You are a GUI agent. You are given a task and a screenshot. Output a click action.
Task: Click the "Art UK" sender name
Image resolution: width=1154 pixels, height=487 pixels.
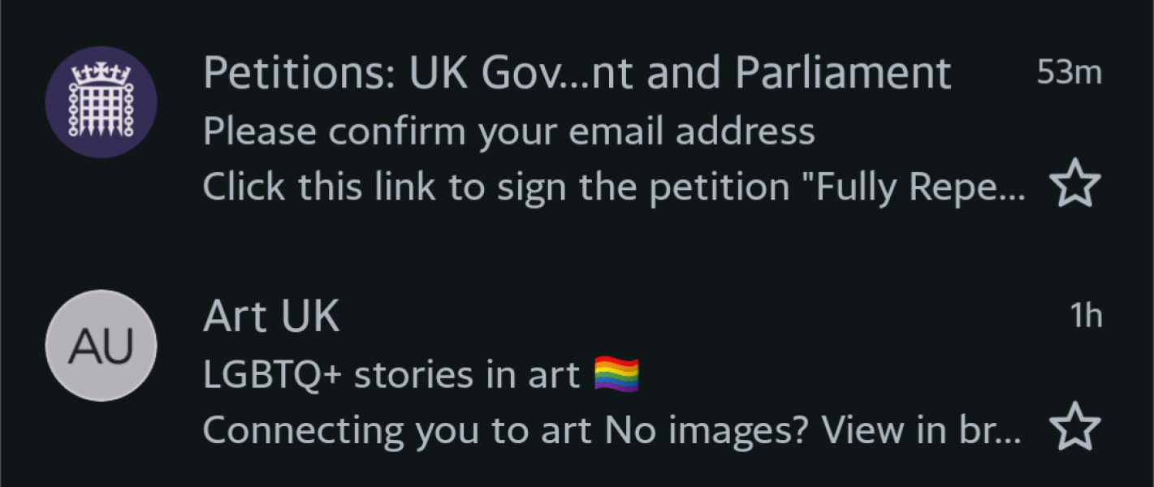coord(270,317)
